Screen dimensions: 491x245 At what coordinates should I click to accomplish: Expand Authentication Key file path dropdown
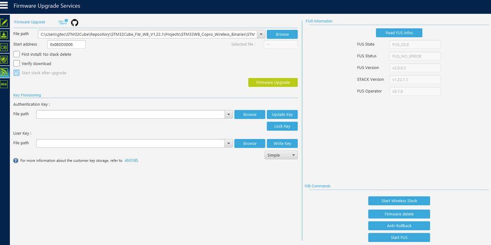229,115
